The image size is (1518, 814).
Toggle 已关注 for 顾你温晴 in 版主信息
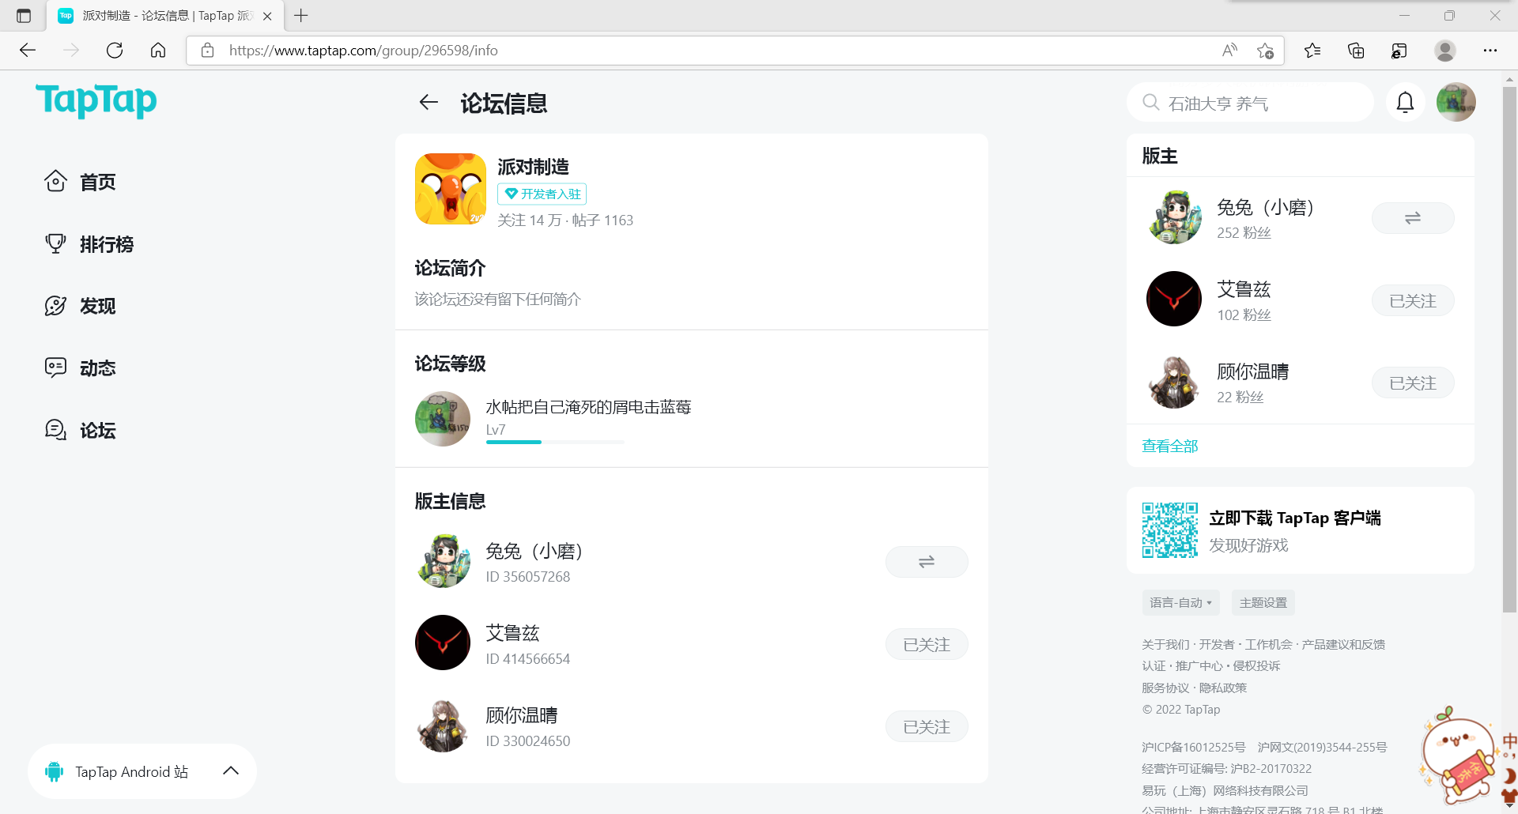[x=927, y=726]
